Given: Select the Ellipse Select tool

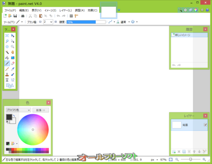Looking at the screenshot, I should (7, 46).
